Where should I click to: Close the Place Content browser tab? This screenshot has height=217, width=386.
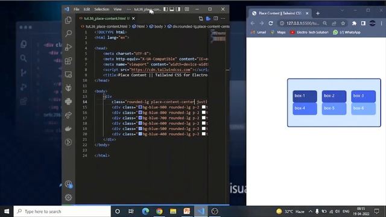click(307, 13)
